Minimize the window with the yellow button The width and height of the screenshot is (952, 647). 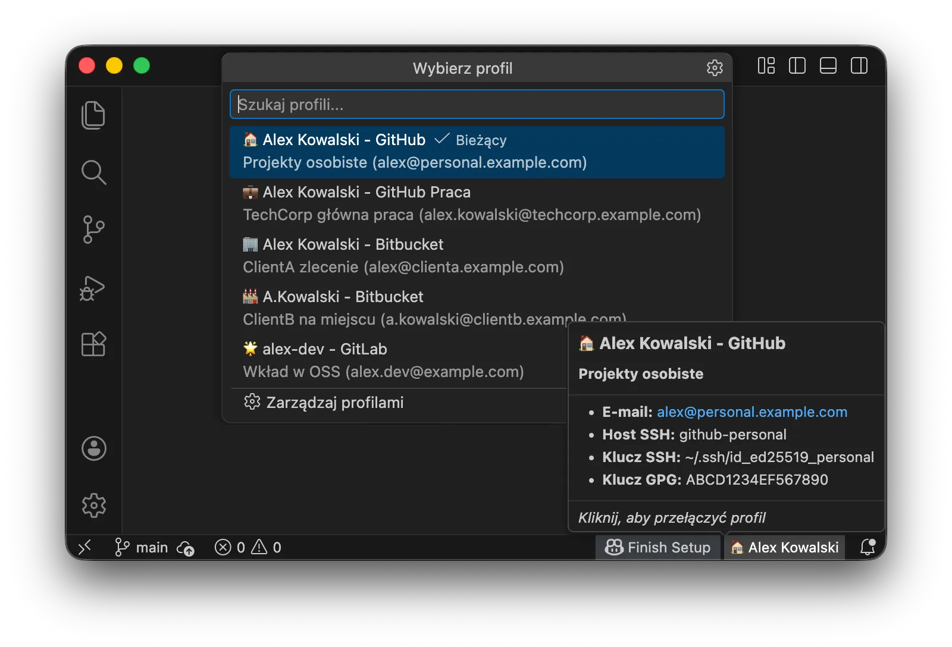coord(114,65)
